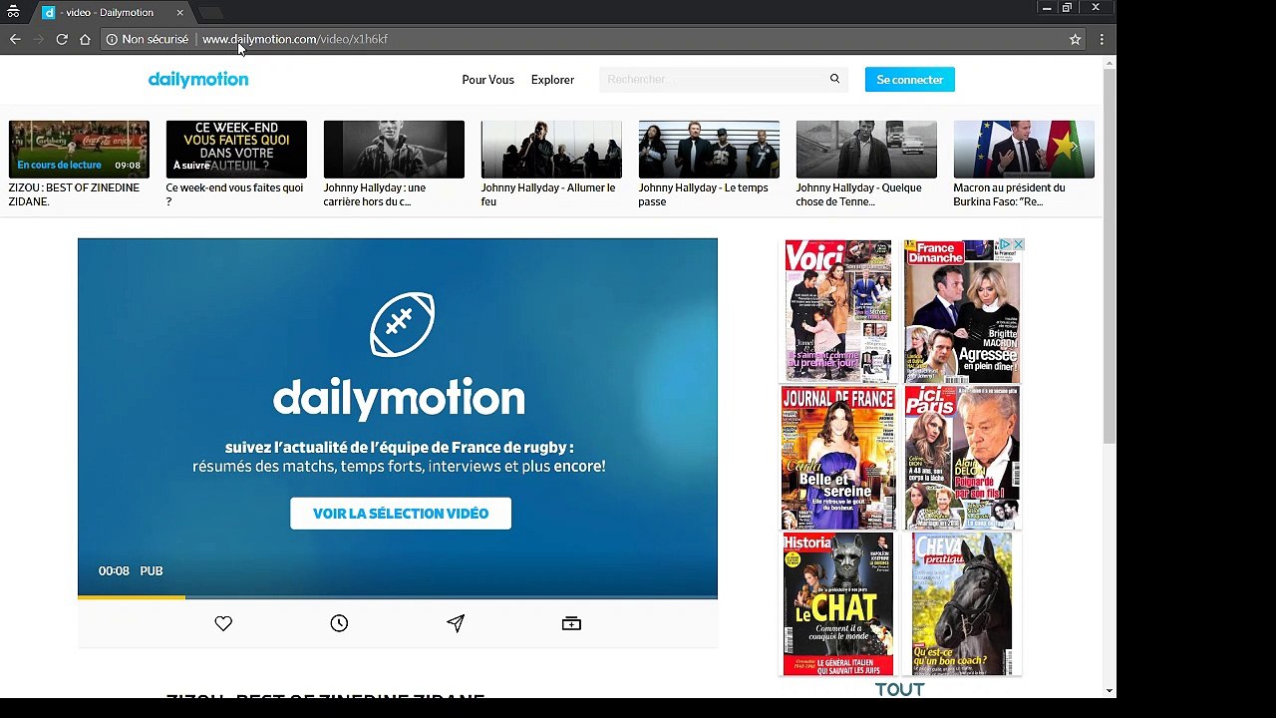Click the browser back arrow

(15, 39)
